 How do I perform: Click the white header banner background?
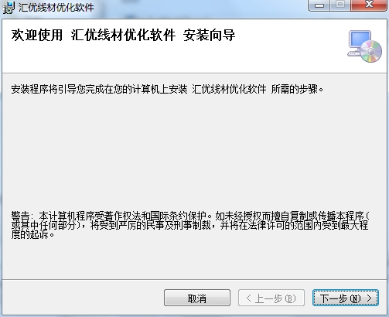284,56
